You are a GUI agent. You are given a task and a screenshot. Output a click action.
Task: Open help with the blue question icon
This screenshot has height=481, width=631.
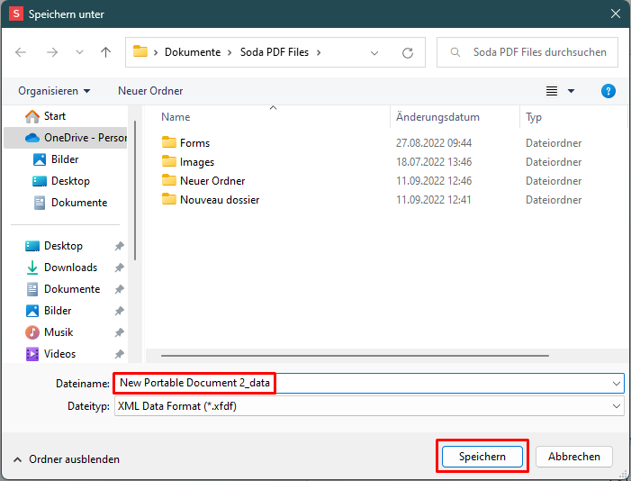(608, 91)
